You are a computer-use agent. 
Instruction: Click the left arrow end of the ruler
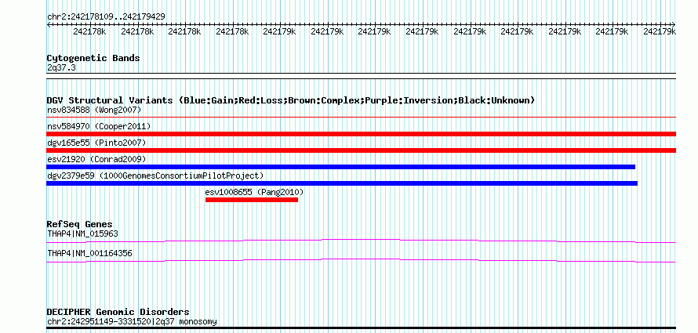(49, 24)
